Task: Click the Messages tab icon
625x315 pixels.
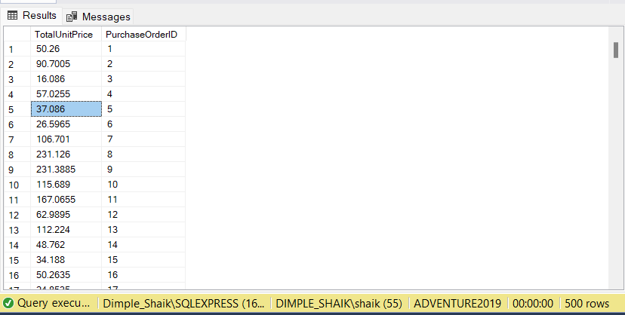Action: point(72,16)
